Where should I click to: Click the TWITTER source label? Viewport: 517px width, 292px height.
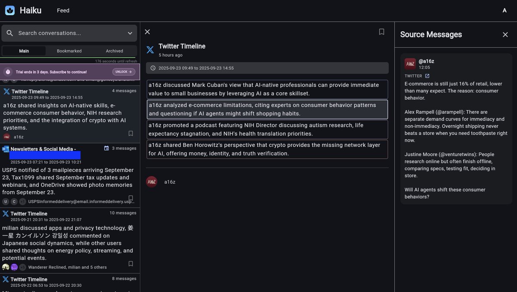[413, 76]
